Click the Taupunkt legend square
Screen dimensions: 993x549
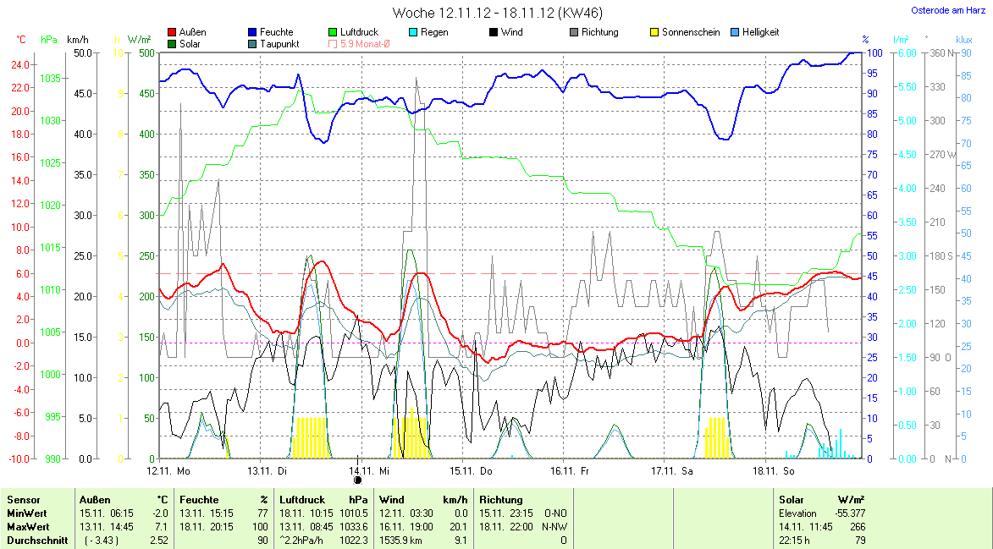[x=252, y=43]
